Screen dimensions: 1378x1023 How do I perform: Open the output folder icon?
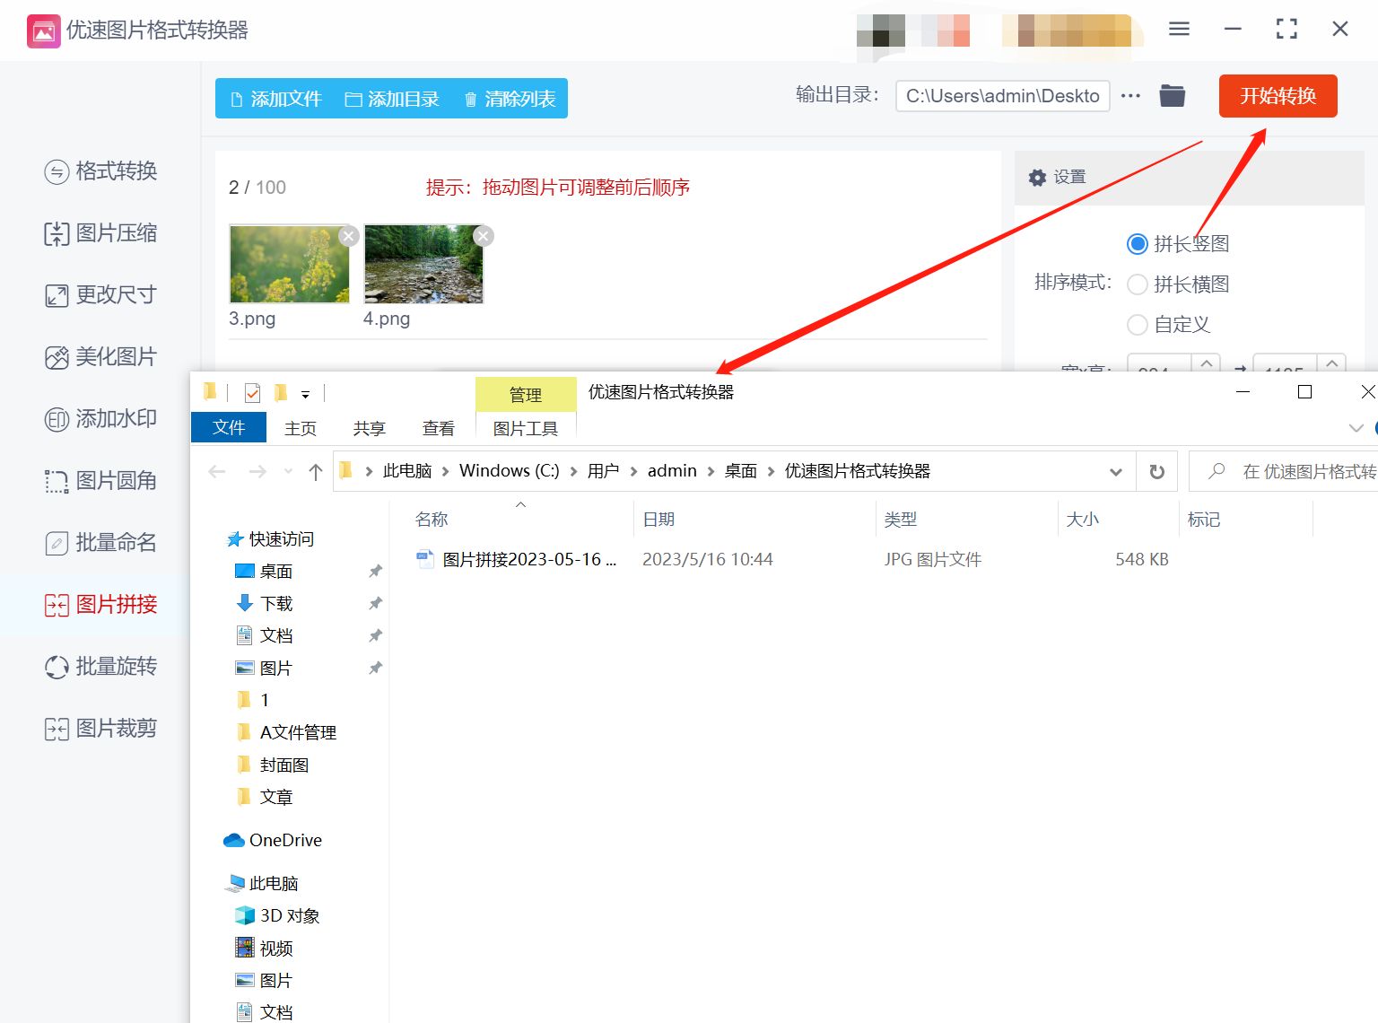tap(1172, 96)
